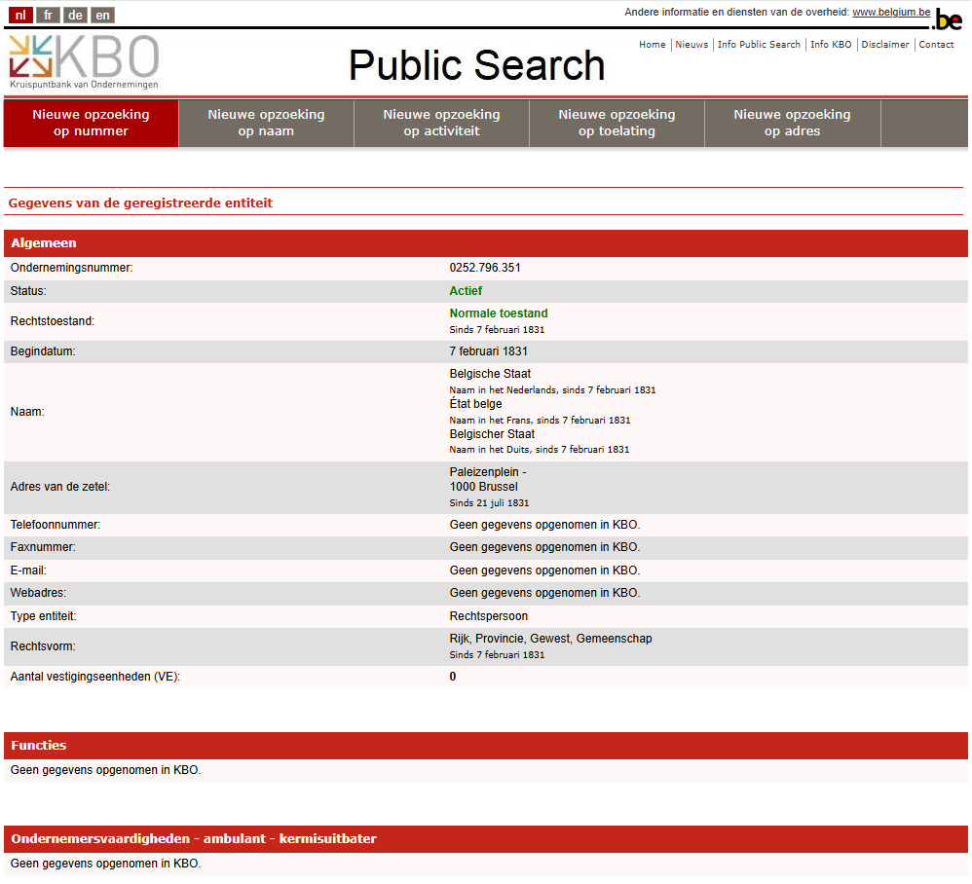
Task: Click the .be government logo
Action: (x=947, y=18)
